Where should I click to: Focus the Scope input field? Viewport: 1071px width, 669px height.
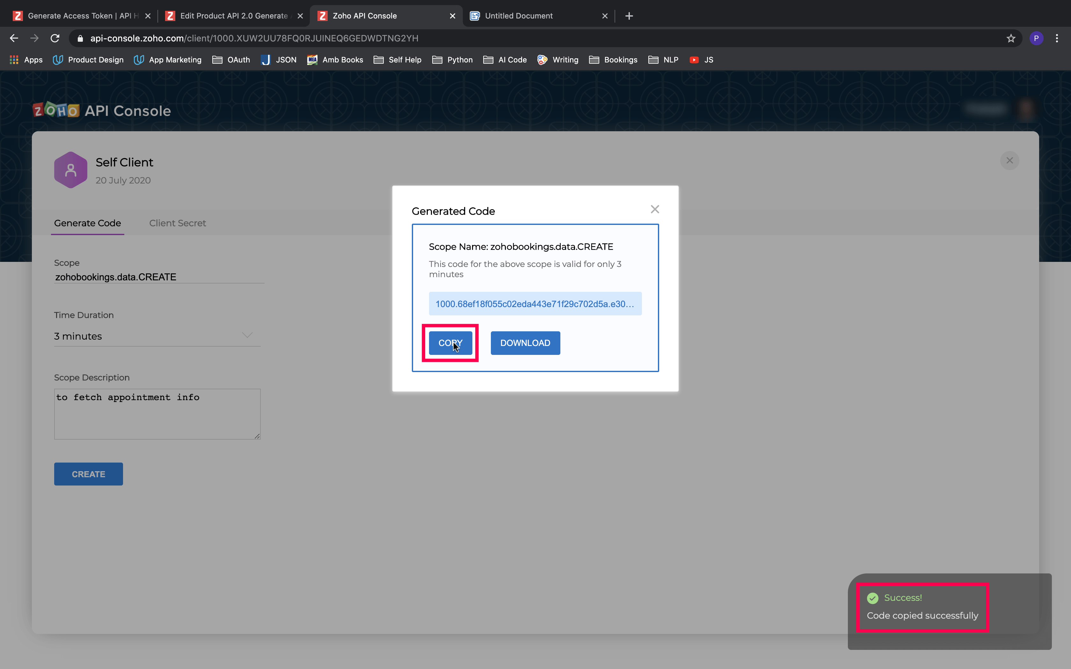pyautogui.click(x=159, y=277)
